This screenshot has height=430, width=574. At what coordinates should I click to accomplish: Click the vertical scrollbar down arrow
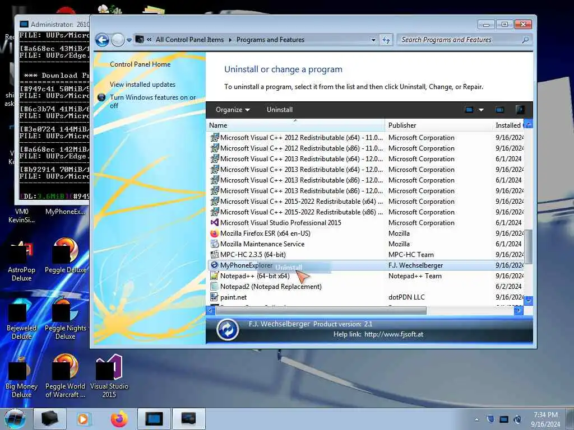528,301
